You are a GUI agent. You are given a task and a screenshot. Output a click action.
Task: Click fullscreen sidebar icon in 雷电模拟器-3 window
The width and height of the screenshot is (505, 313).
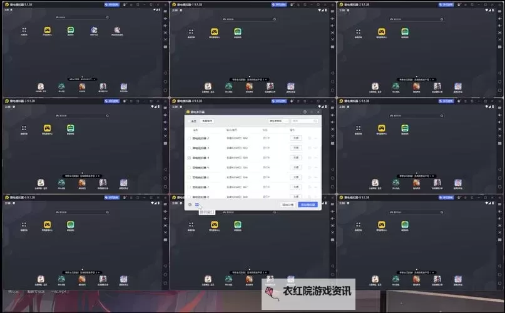pyautogui.click(x=166, y=129)
